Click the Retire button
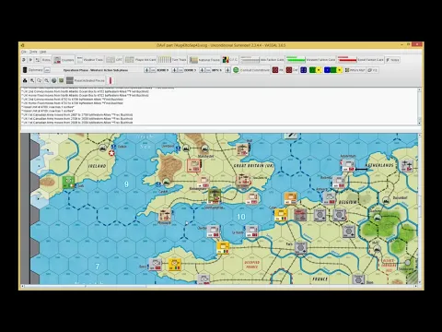Viewport: 442px width, 332px height. pyautogui.click(x=46, y=60)
